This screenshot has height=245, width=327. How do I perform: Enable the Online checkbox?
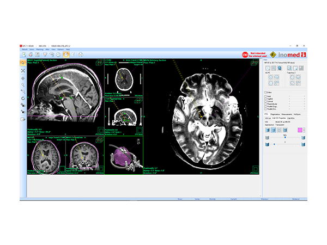[x=265, y=93]
